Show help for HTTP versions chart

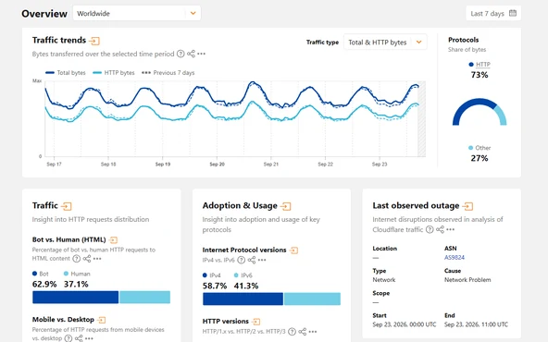click(x=293, y=332)
